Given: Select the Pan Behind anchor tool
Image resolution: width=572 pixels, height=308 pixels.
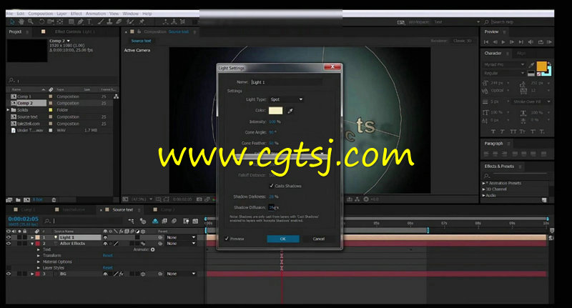Looking at the screenshot, I should (60, 22).
